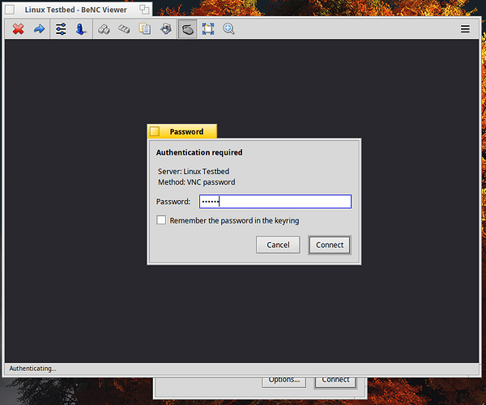Click the Server: Linux Testbed text
This screenshot has width=486, height=405.
(194, 172)
